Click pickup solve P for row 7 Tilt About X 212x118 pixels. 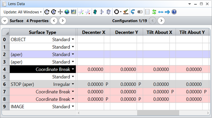173,92
